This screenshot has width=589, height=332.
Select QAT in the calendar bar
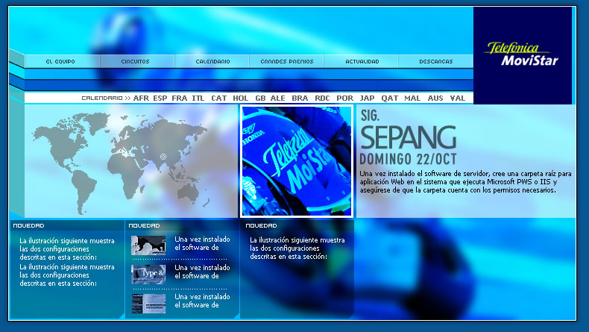(x=389, y=98)
